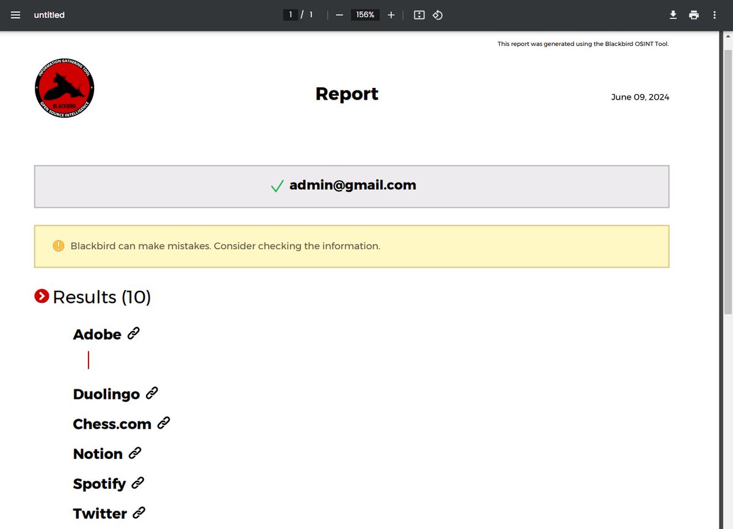This screenshot has height=529, width=733.
Task: Click the 'untitled' document title
Action: click(49, 15)
